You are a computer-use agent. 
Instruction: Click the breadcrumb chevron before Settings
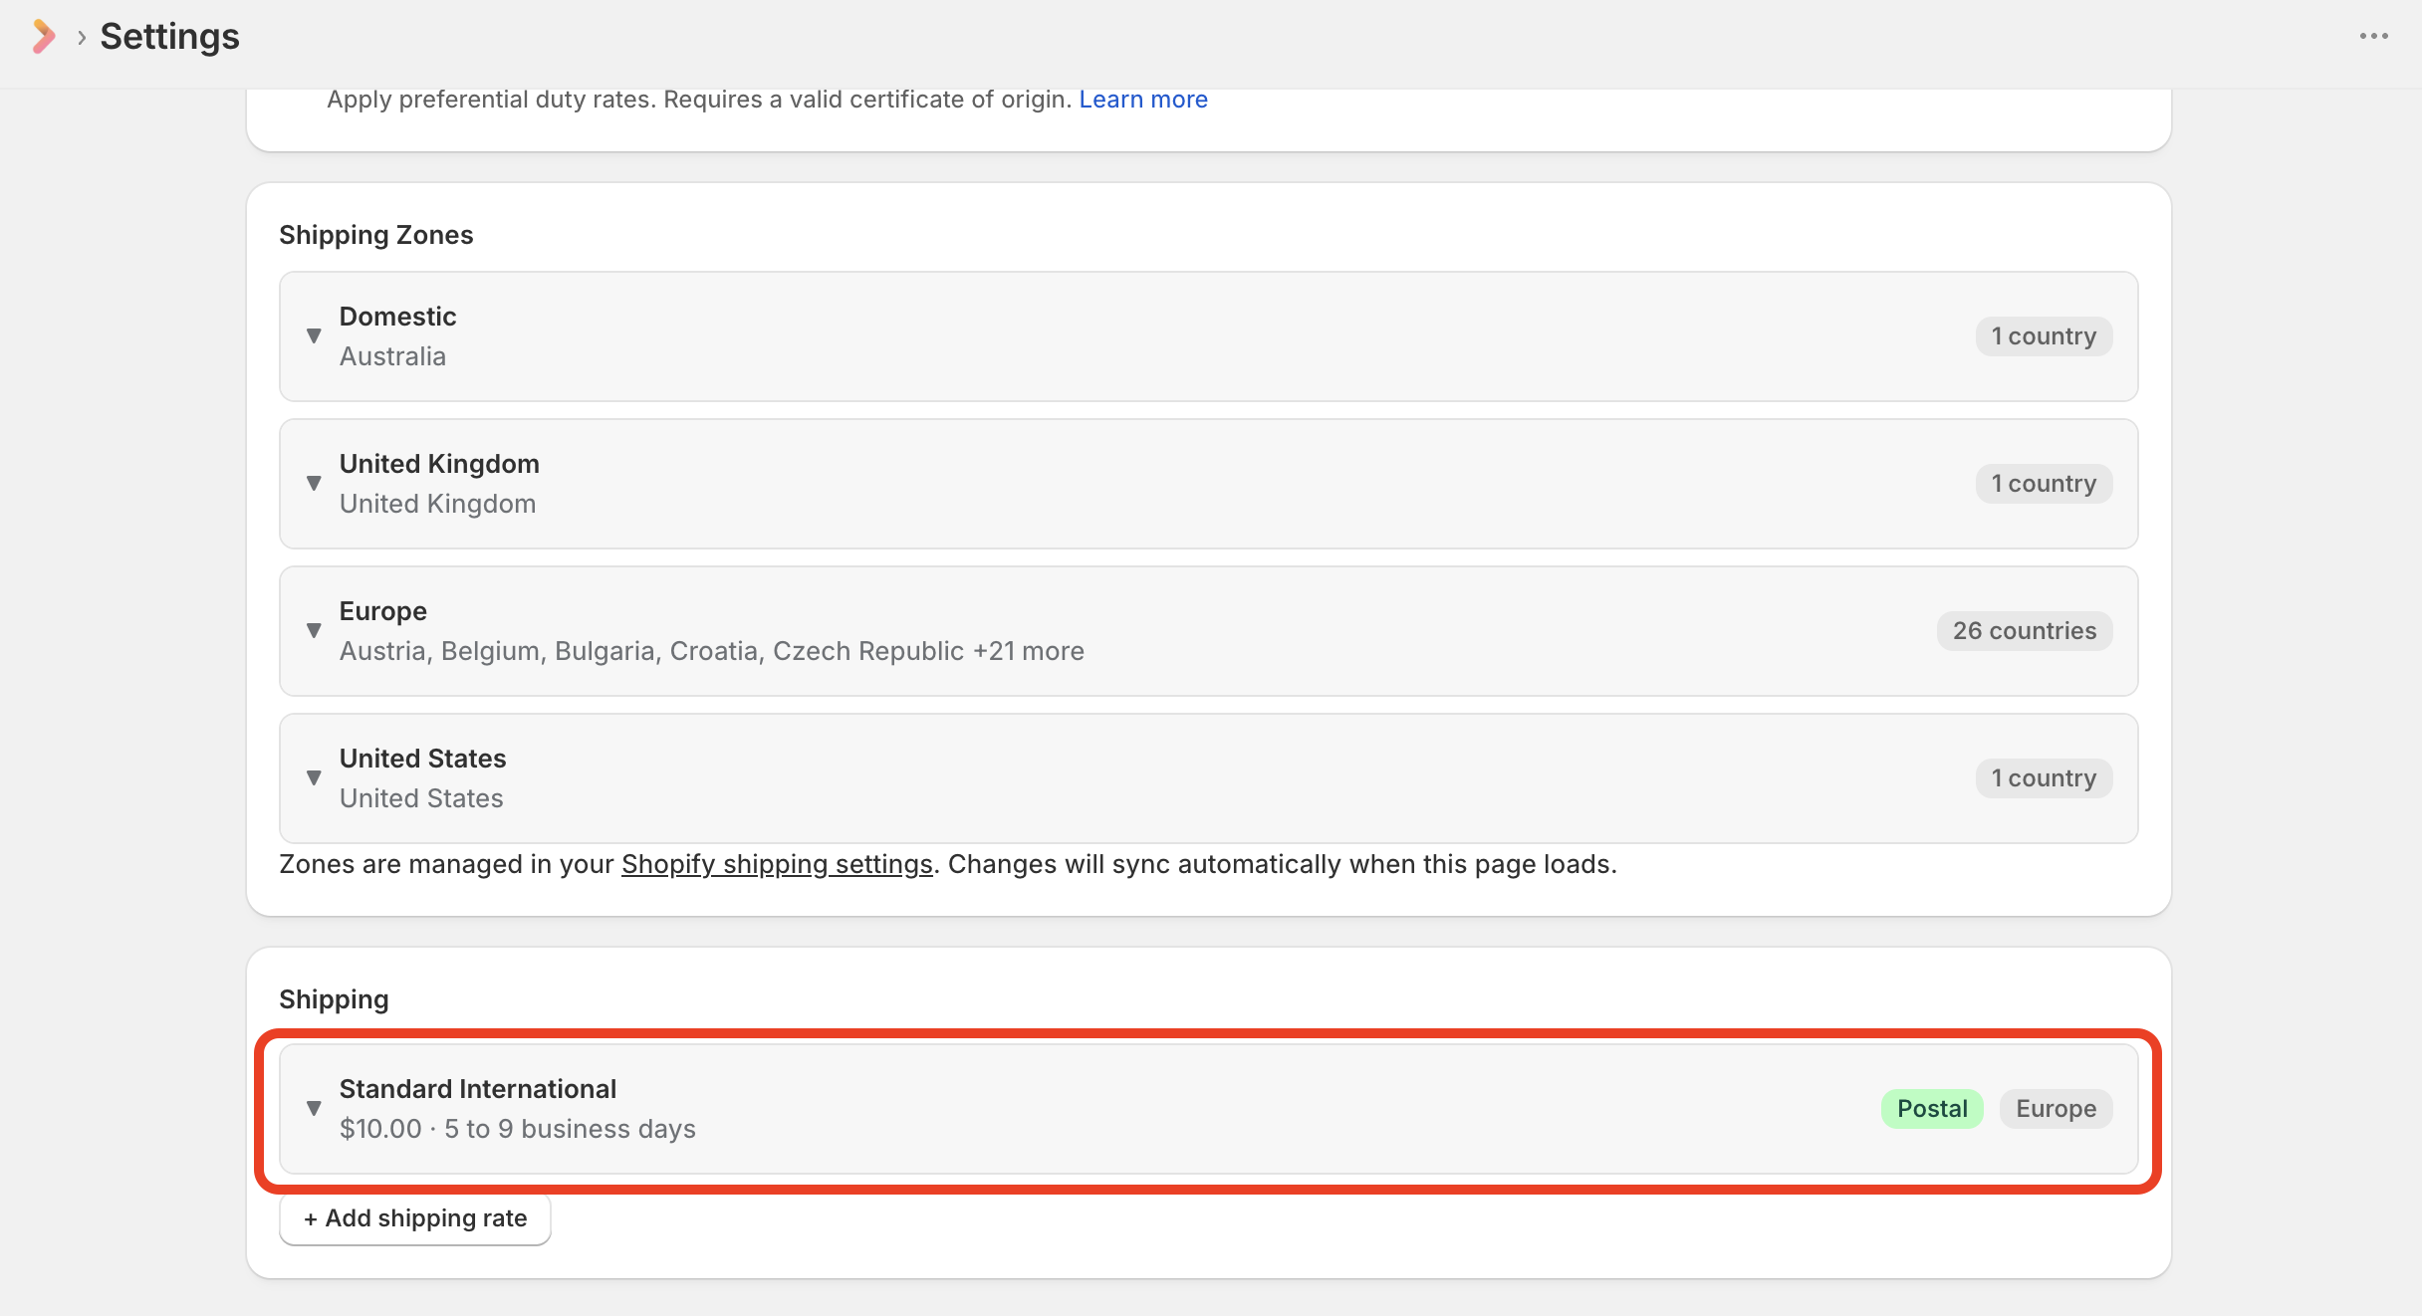pyautogui.click(x=82, y=38)
